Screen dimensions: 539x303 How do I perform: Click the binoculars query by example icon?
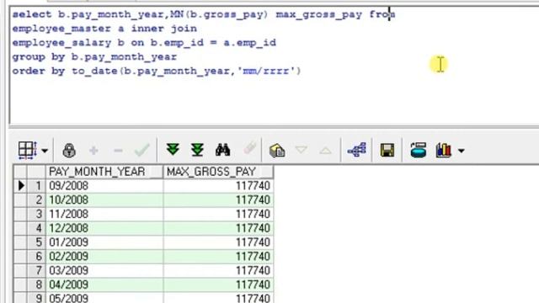click(222, 150)
